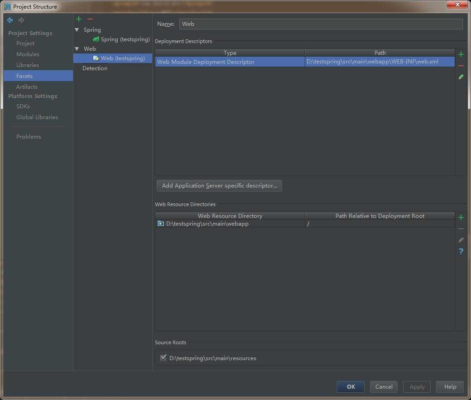The image size is (471, 400).
Task: Click the D:\testspring\src\main\resources label
Action: tap(213, 358)
